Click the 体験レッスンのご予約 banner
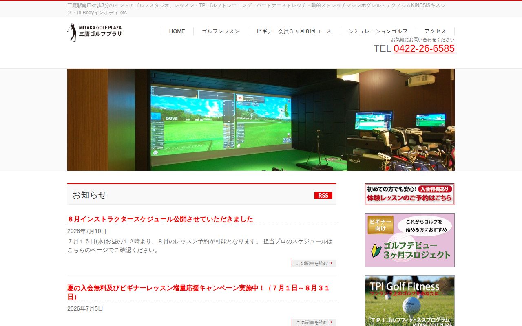This screenshot has height=326, width=522. pos(410,194)
